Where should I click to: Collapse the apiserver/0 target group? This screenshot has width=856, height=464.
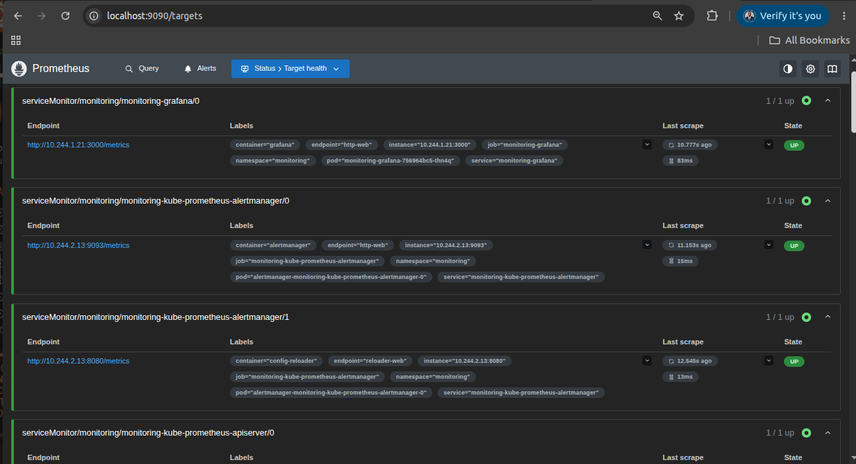pos(828,432)
